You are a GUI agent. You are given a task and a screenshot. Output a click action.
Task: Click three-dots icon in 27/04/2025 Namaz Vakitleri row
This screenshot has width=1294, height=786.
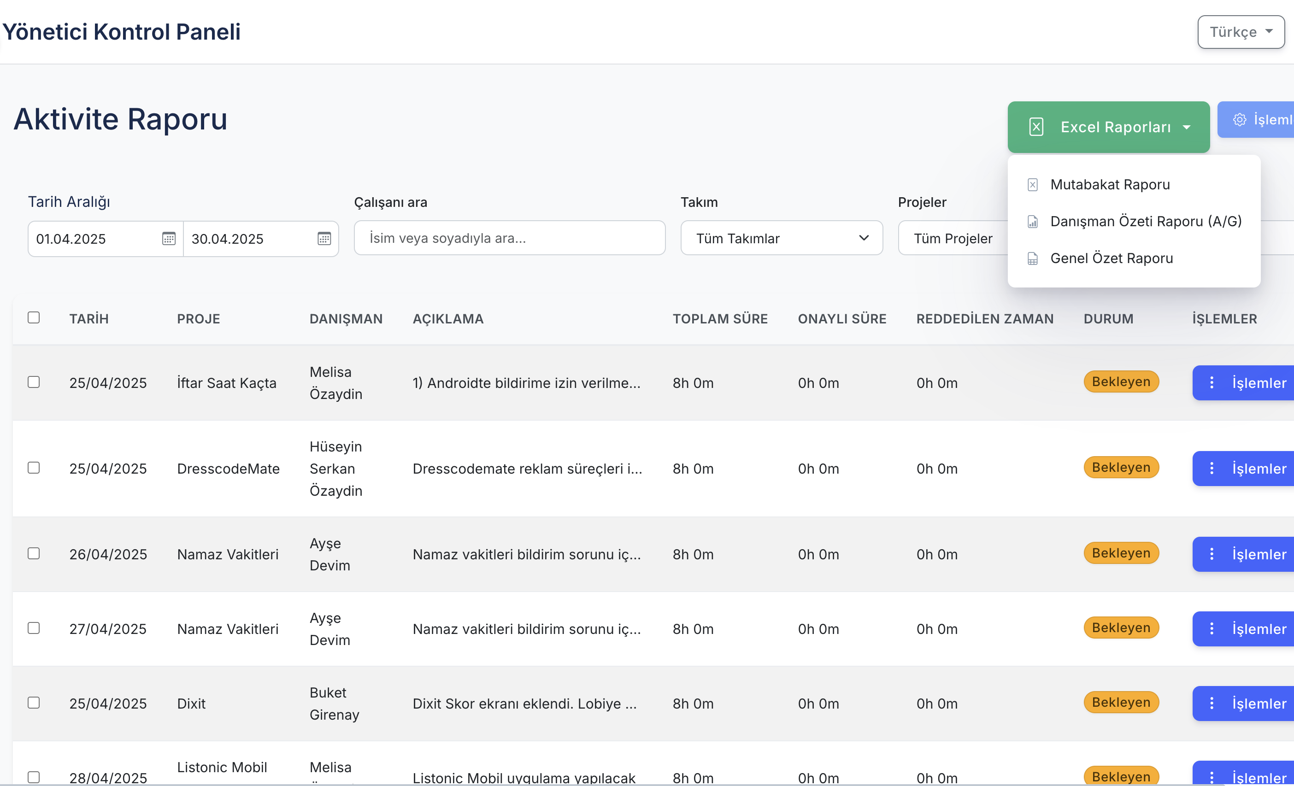tap(1212, 628)
